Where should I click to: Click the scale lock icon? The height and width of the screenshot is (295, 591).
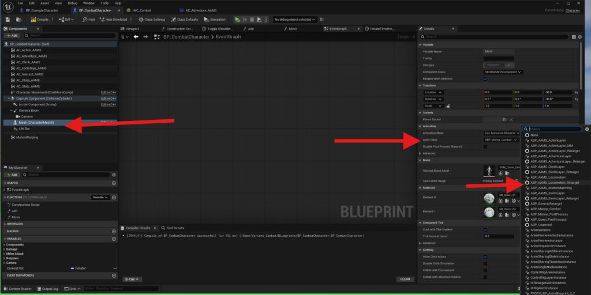pyautogui.click(x=448, y=106)
